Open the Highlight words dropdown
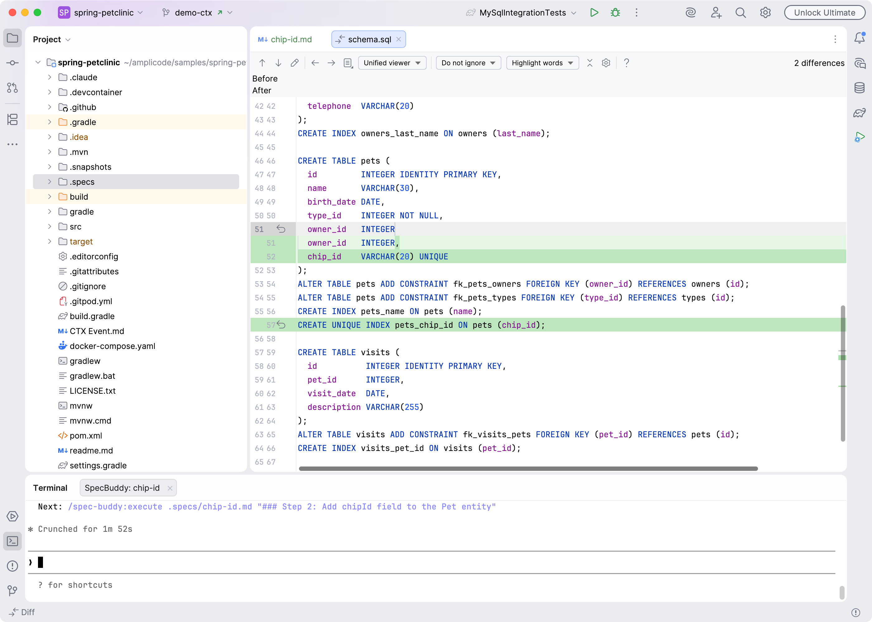 (542, 63)
